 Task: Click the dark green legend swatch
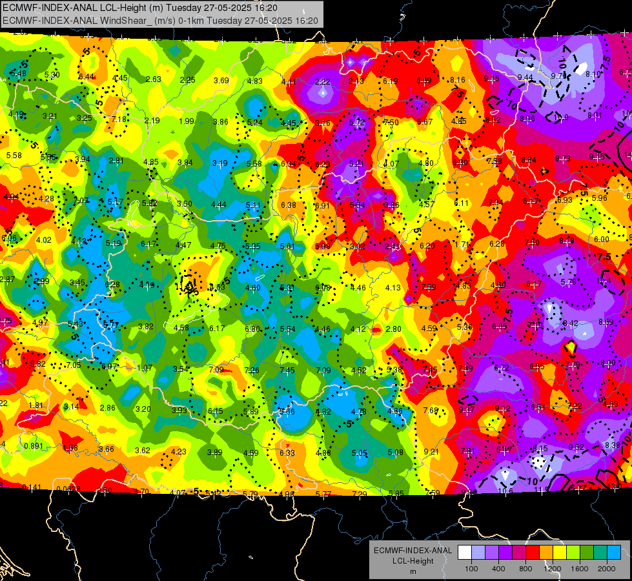[587, 553]
